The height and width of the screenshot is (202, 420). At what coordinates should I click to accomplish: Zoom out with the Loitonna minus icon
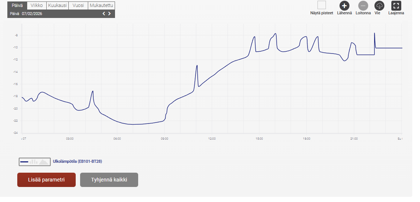pos(363,5)
